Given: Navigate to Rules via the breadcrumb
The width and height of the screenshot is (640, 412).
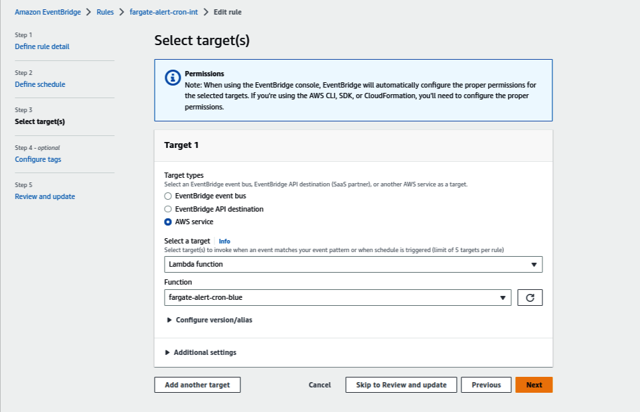Looking at the screenshot, I should [105, 11].
